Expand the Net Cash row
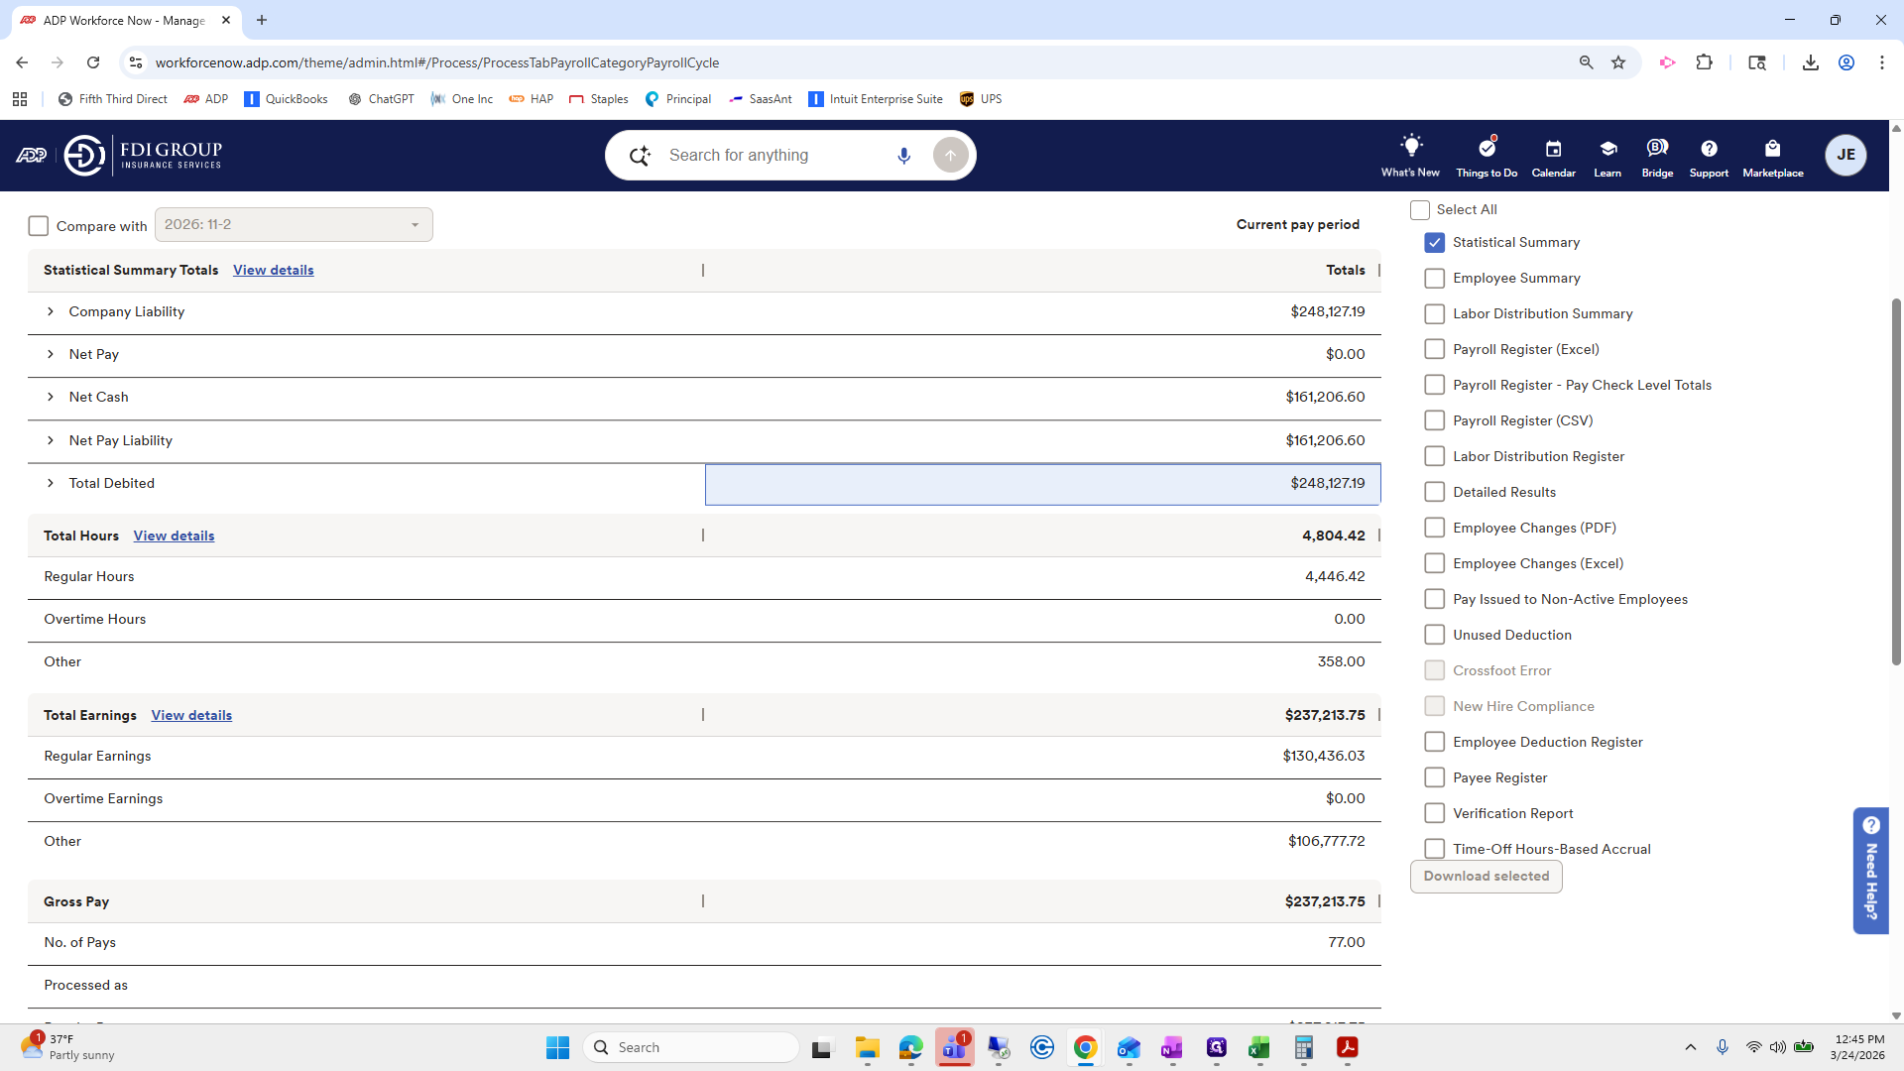This screenshot has width=1904, height=1071. (x=51, y=398)
